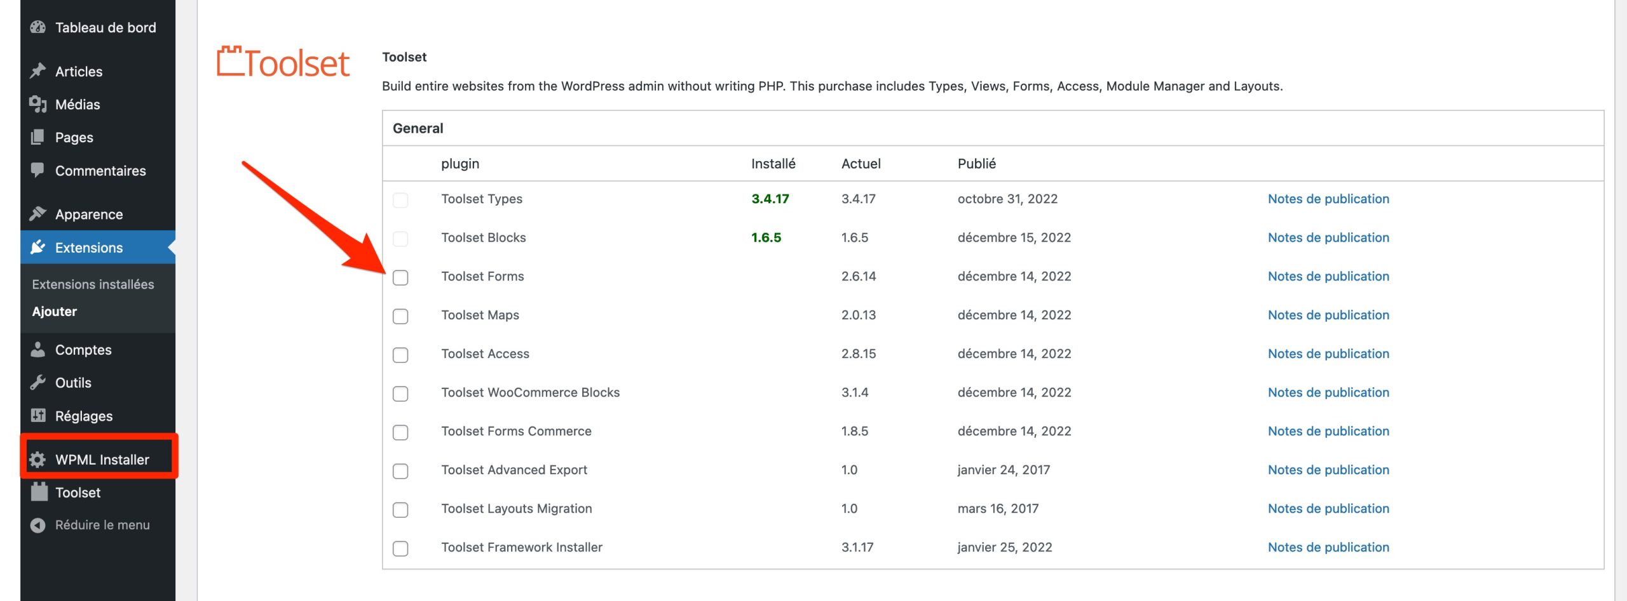Open the Tableau de bord menu
This screenshot has width=1627, height=601.
(98, 27)
